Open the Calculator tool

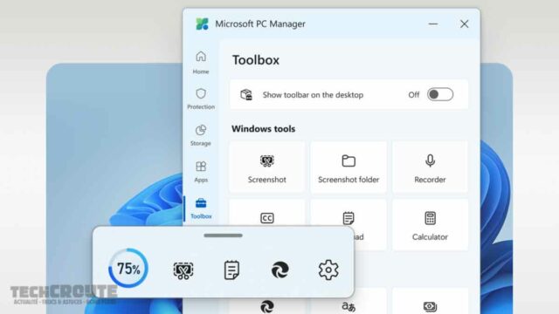pyautogui.click(x=430, y=225)
